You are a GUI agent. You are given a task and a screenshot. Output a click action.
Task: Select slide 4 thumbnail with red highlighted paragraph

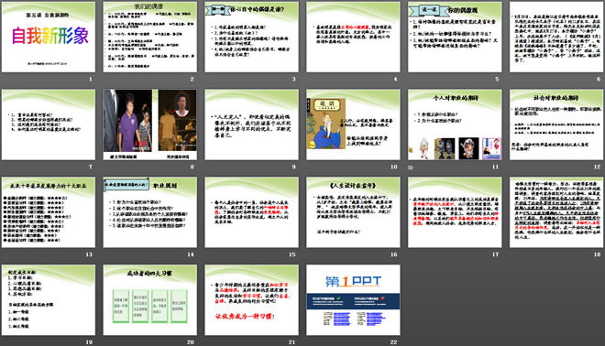(x=353, y=37)
